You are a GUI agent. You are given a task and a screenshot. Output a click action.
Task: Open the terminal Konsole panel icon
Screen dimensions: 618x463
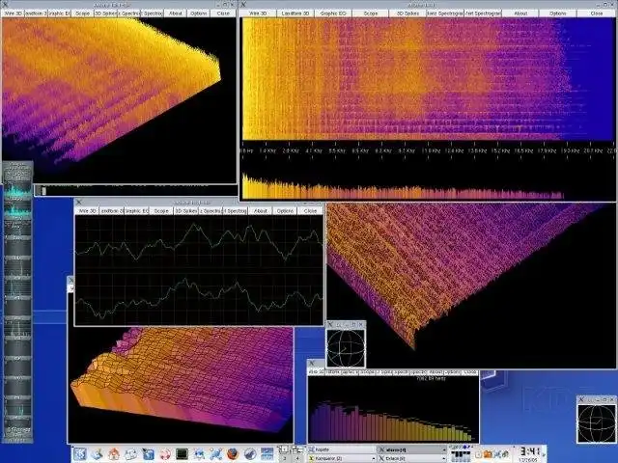pyautogui.click(x=182, y=454)
